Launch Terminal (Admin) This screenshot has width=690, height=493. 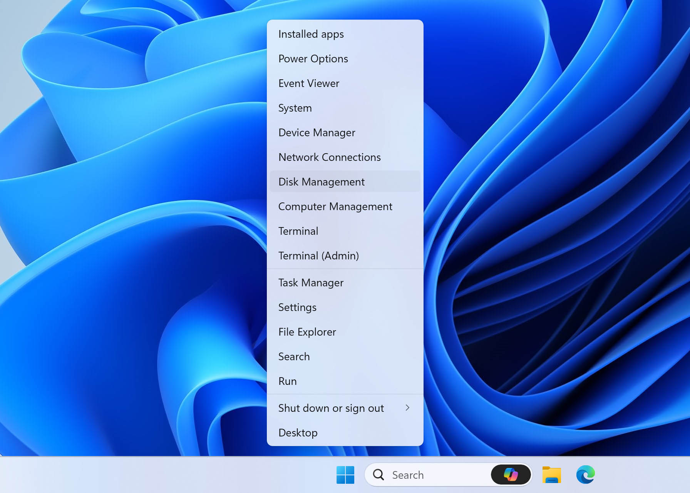318,256
